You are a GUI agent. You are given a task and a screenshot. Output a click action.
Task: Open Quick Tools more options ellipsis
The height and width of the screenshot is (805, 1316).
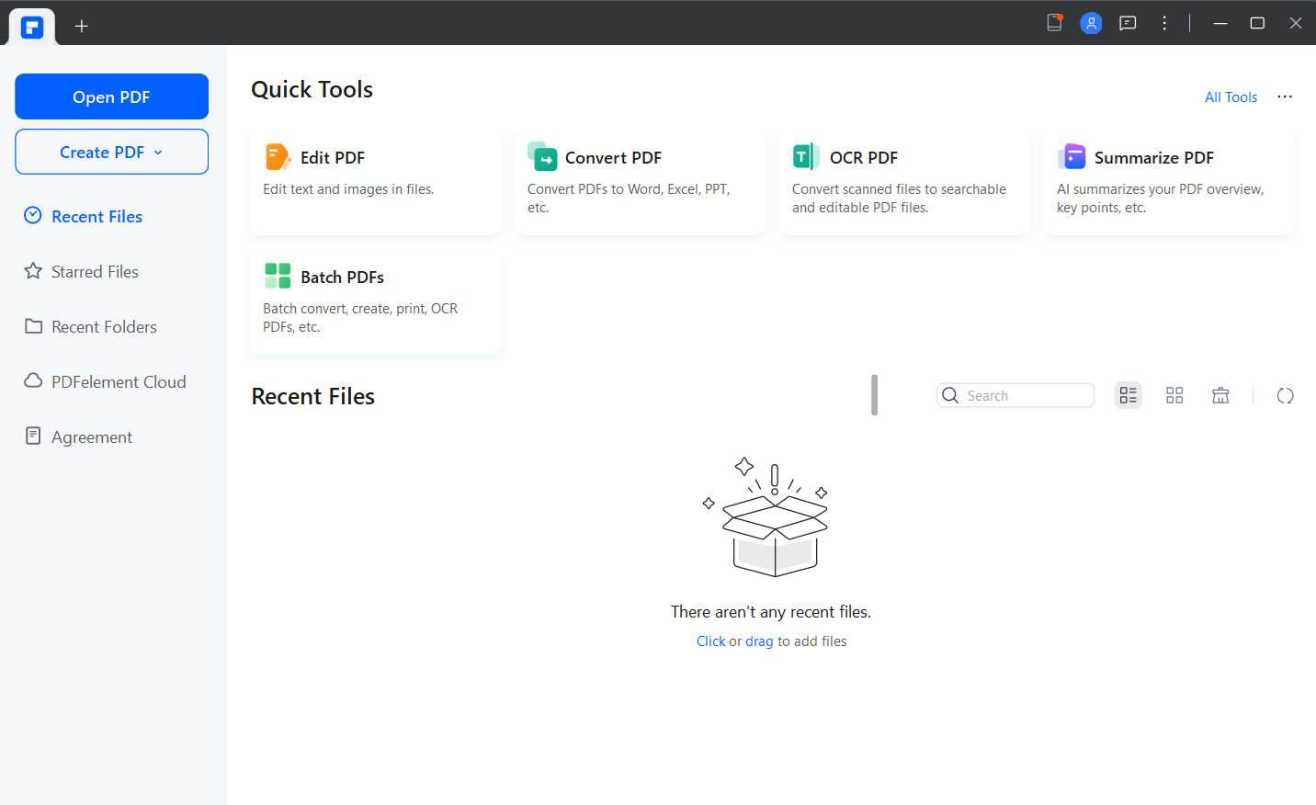tap(1285, 96)
